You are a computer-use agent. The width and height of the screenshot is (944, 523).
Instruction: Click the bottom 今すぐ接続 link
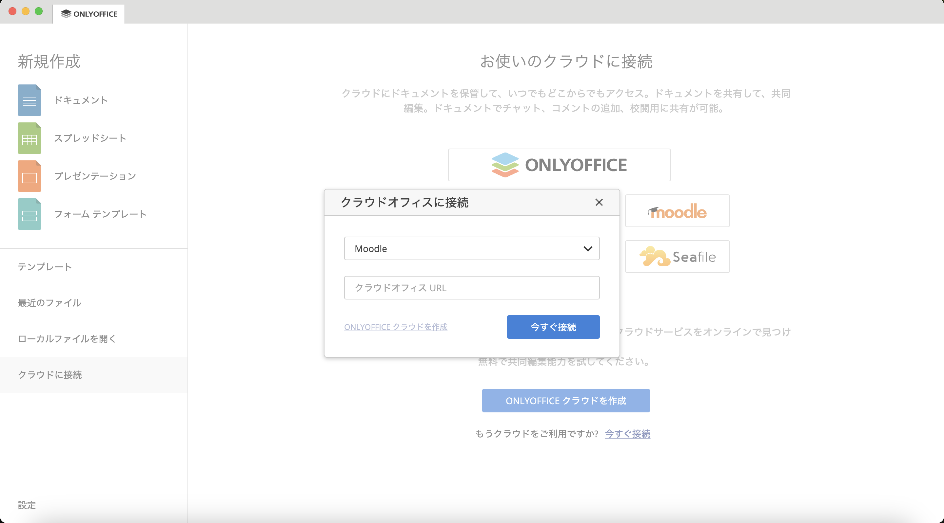click(627, 434)
